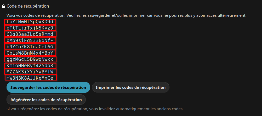Click the word "ultérieurement" in the intro
The width and height of the screenshot is (262, 116).
(232, 15)
